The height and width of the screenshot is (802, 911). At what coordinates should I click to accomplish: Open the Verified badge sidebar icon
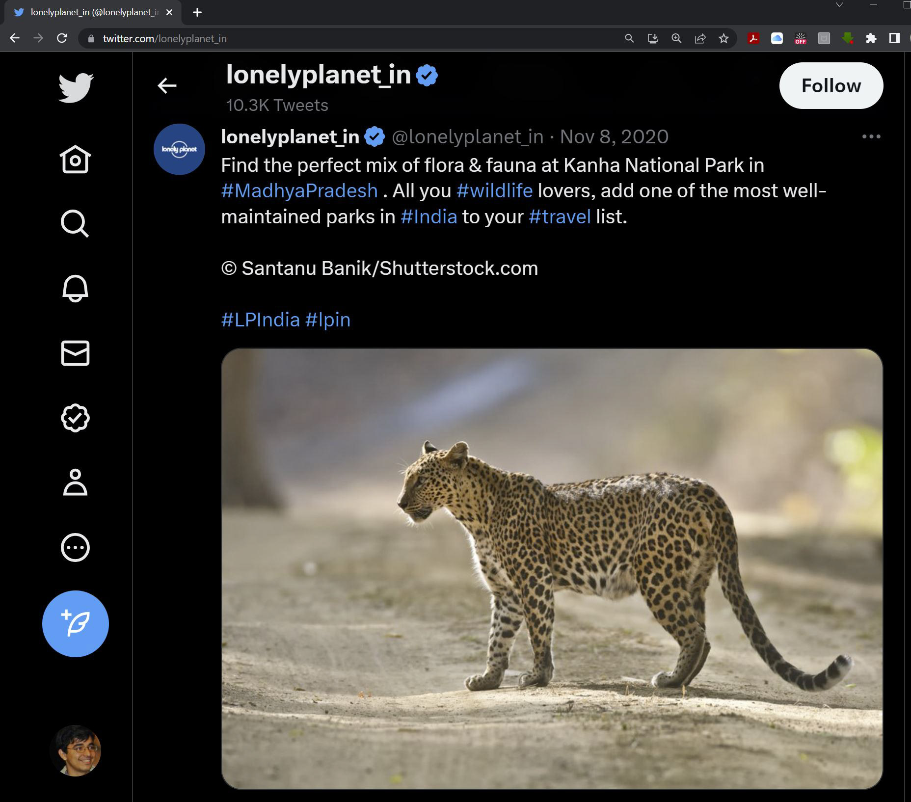pos(75,418)
